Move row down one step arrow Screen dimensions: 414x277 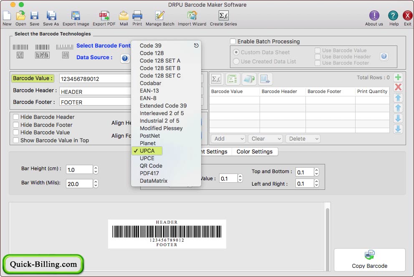click(398, 118)
